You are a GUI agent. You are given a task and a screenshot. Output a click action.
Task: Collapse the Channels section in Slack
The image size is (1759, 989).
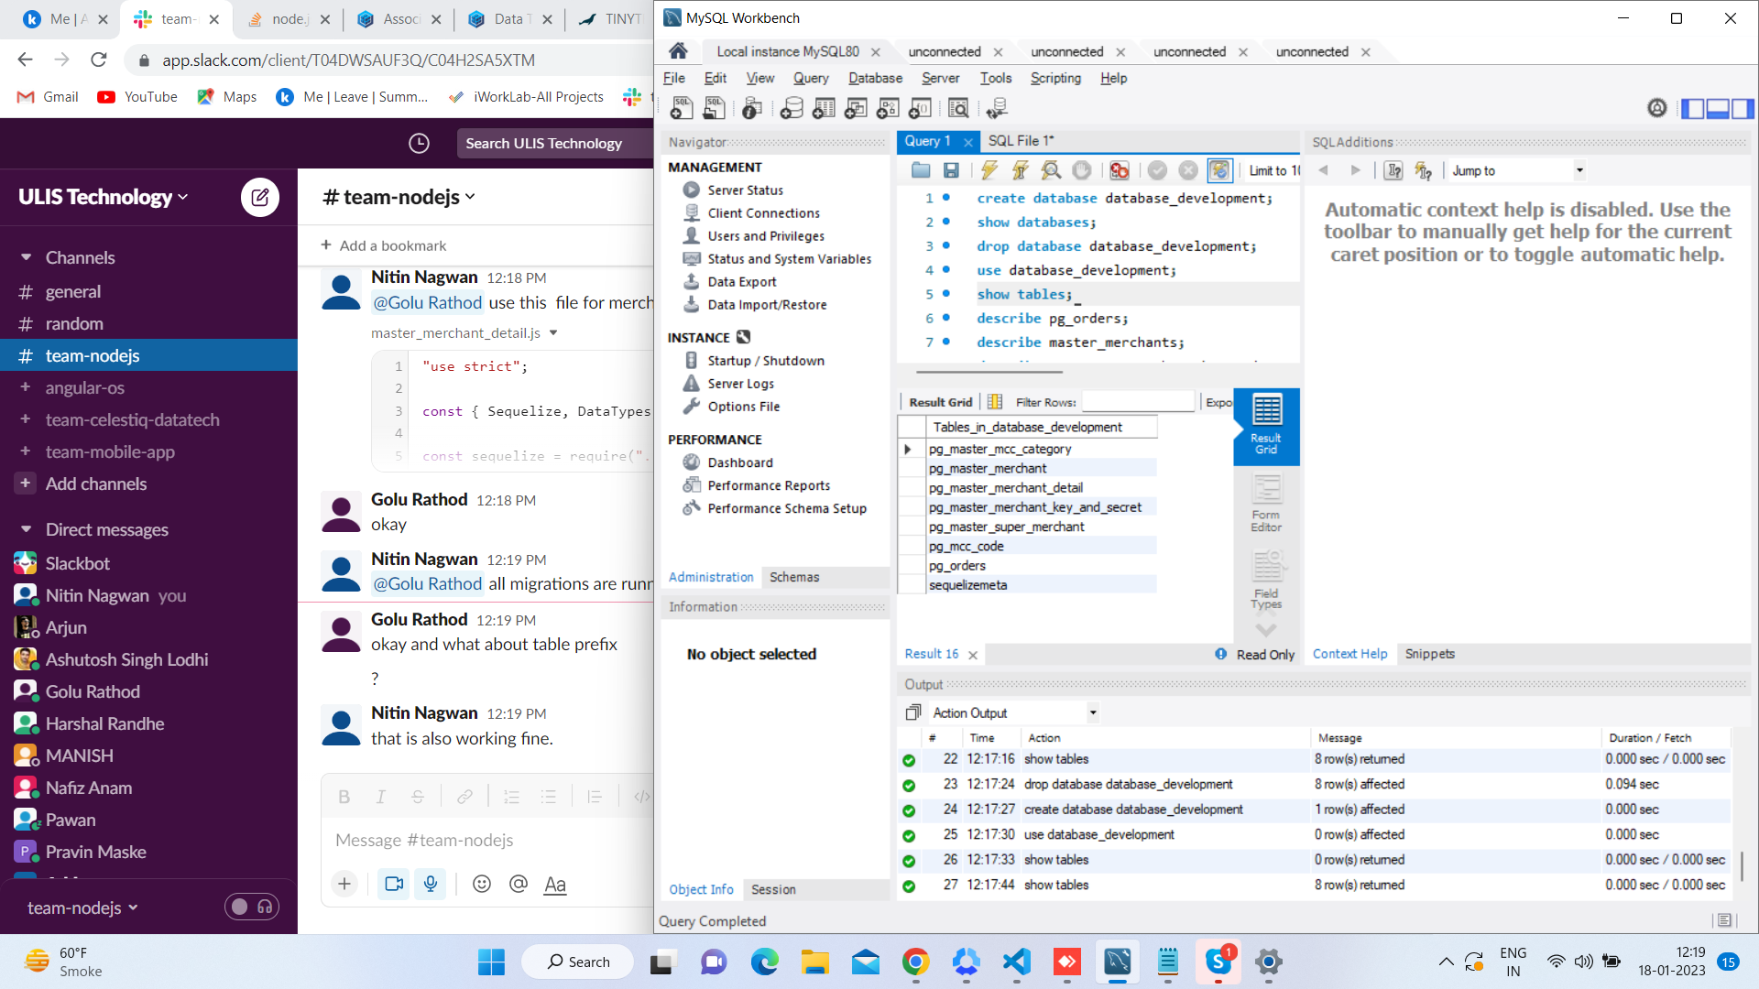point(26,258)
